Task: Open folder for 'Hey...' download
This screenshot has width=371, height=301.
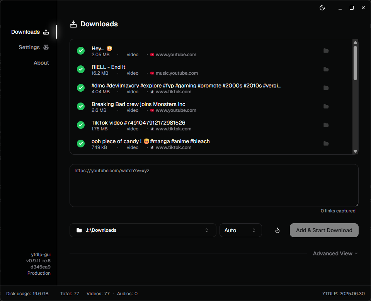Action: coord(326,51)
